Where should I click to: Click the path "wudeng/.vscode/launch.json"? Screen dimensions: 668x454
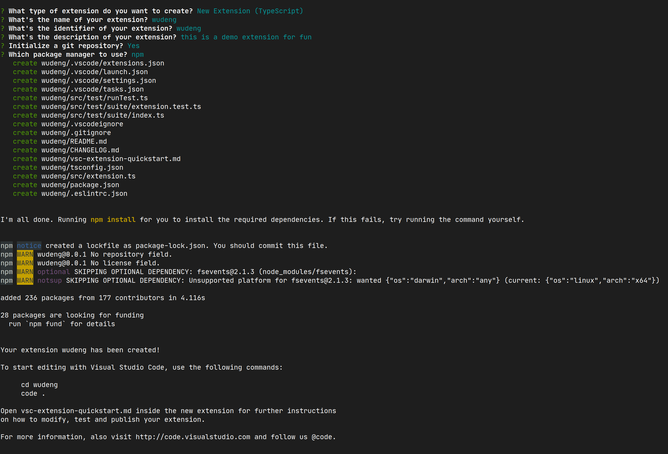coord(94,72)
